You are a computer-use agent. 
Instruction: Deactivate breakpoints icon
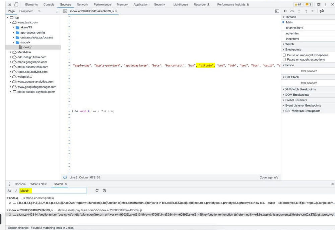tap(322, 11)
